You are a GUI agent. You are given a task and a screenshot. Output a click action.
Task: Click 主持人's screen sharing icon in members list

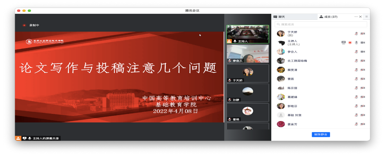tap(344, 42)
